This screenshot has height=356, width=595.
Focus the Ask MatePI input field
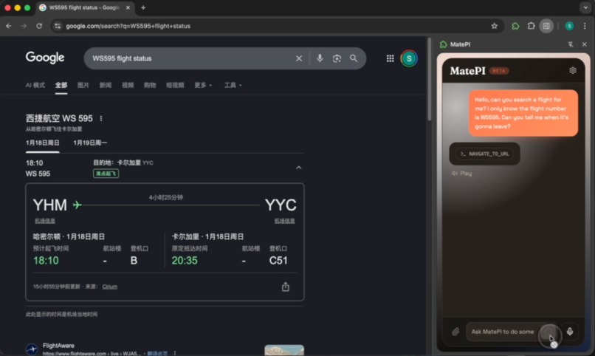(503, 332)
